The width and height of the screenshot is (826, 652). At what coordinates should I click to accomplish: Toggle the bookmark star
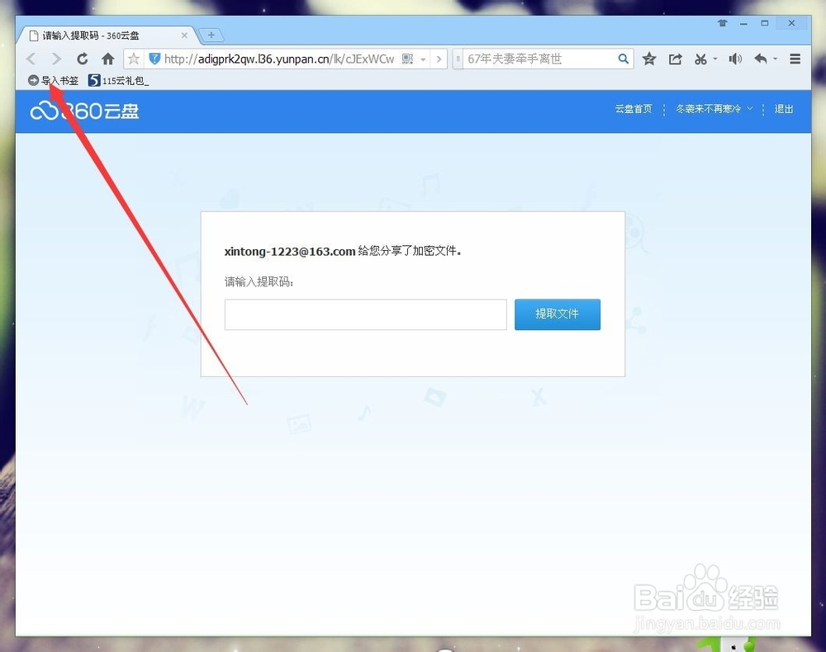(x=649, y=59)
